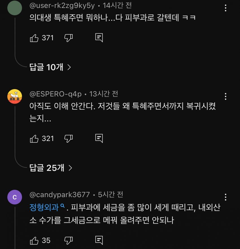Click the purple C avatar
Image resolution: width=240 pixels, height=249 pixels.
coord(15,197)
